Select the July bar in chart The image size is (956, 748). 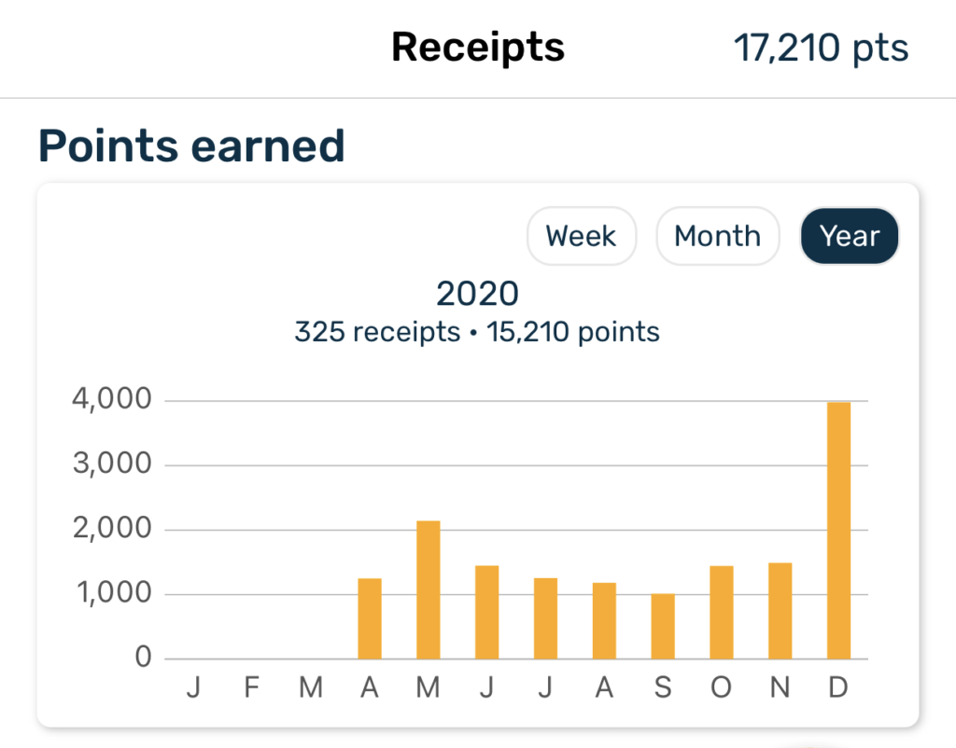545,618
